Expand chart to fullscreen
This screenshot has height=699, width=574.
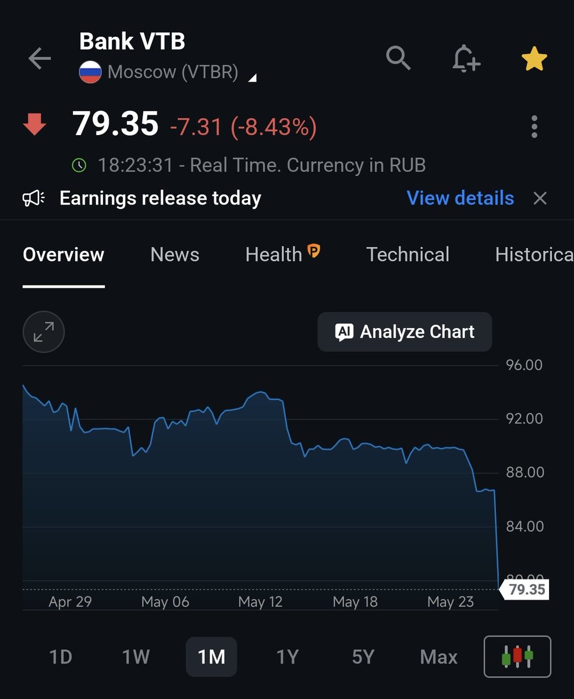44,333
